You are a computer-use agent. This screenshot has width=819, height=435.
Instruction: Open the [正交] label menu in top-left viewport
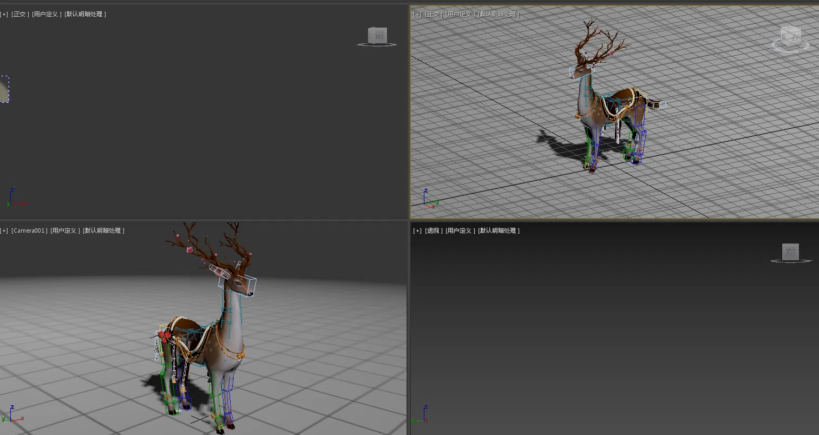tap(20, 14)
